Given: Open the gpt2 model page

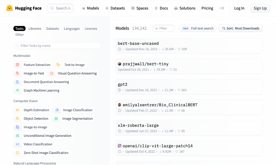Looking at the screenshot, I should [189, 87].
